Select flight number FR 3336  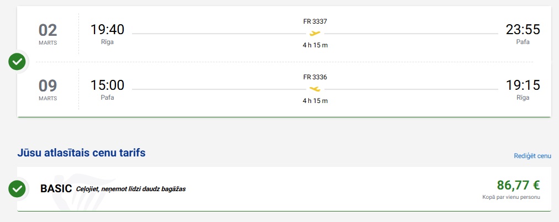(315, 77)
